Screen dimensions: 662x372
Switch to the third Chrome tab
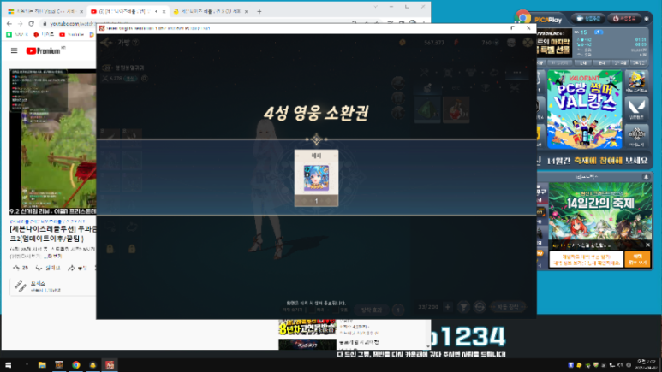tap(209, 12)
